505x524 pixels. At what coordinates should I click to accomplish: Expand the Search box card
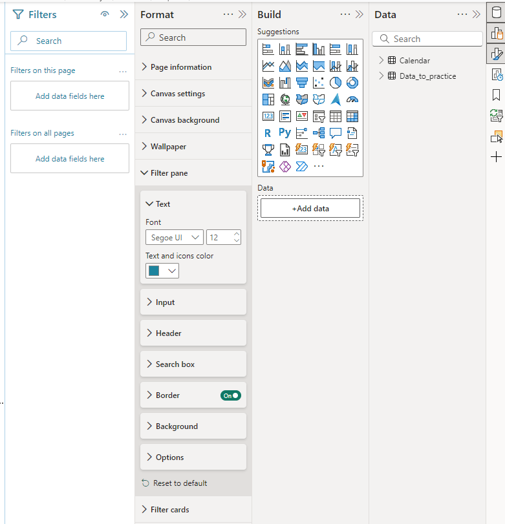click(193, 364)
